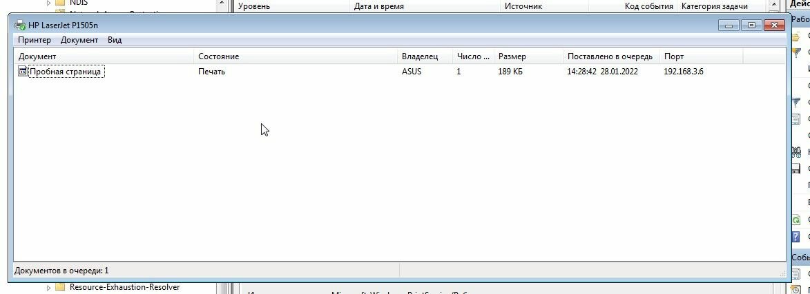Click the HP LaserJet P1505n printer icon
The width and height of the screenshot is (810, 294).
20,25
